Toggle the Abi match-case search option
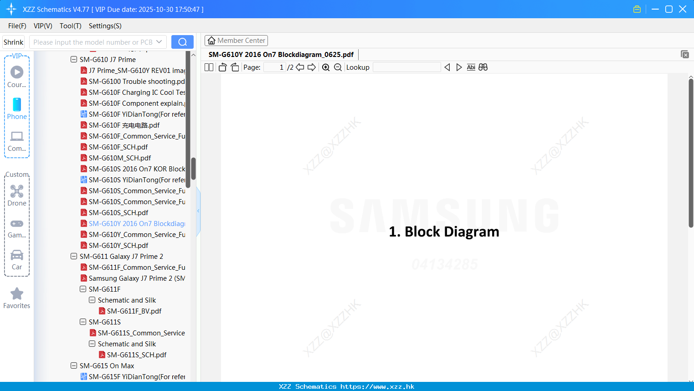 (471, 67)
